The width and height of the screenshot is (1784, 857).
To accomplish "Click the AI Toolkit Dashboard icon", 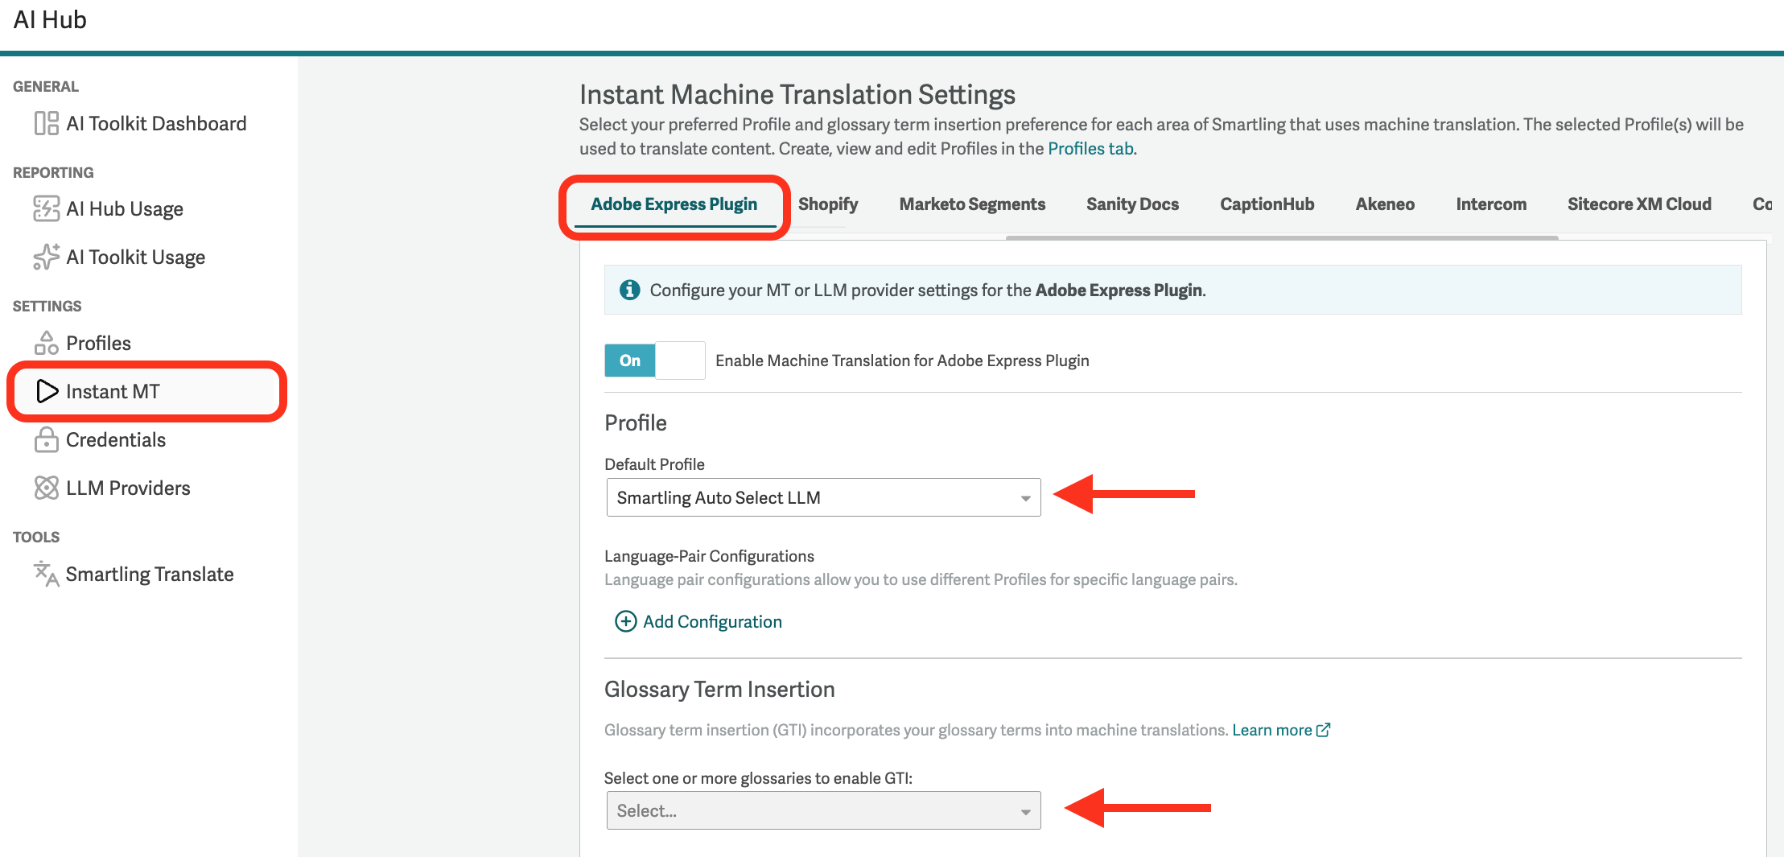I will 46,123.
